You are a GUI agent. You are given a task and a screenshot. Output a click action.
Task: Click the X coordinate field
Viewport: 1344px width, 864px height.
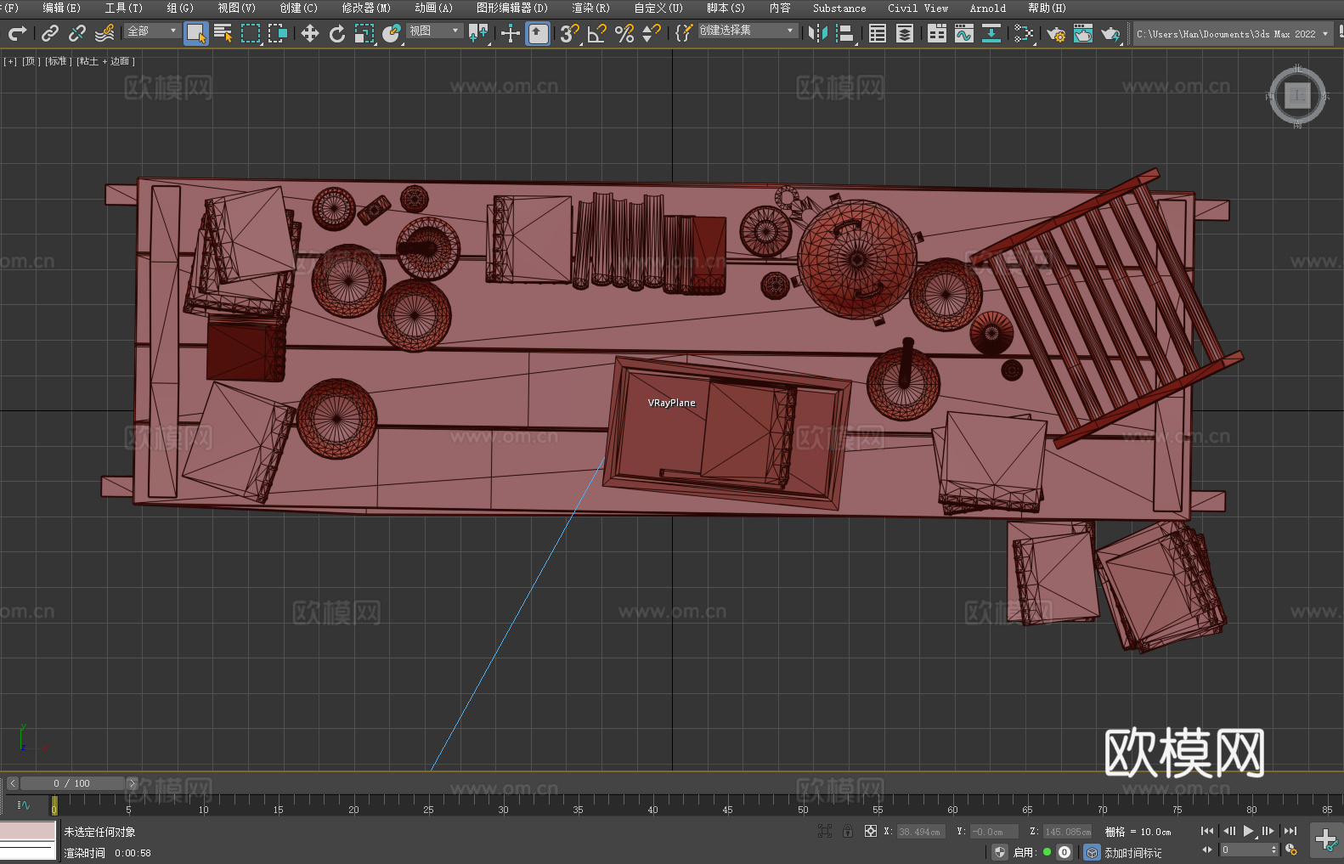pyautogui.click(x=920, y=832)
